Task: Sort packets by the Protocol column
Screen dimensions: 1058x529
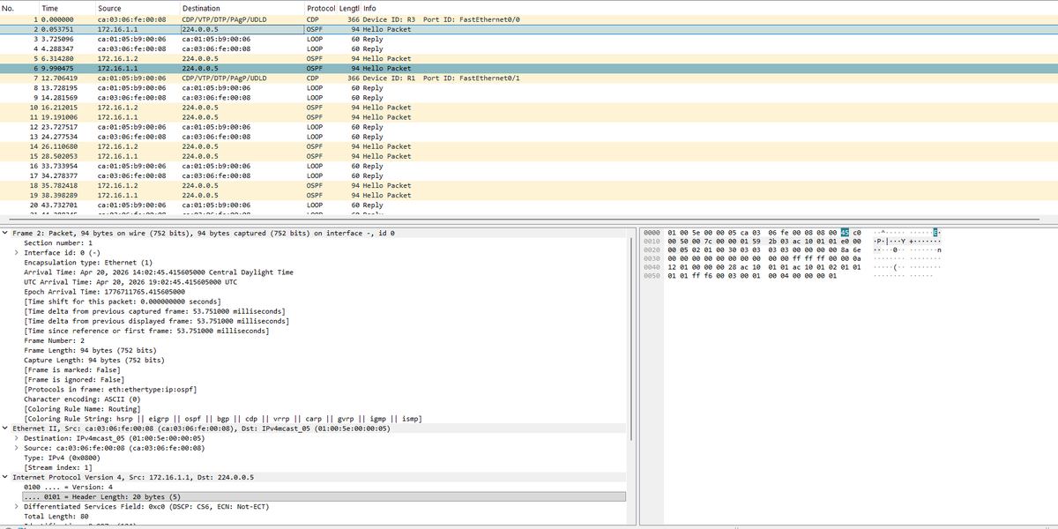Action: point(322,8)
